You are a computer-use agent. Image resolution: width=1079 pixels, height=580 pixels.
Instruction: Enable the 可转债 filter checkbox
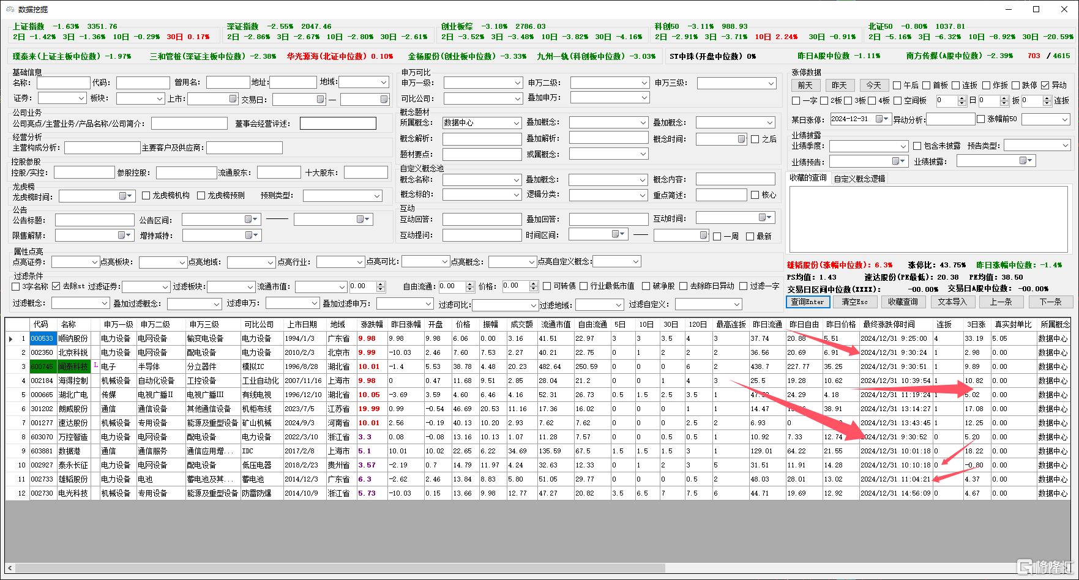click(547, 286)
